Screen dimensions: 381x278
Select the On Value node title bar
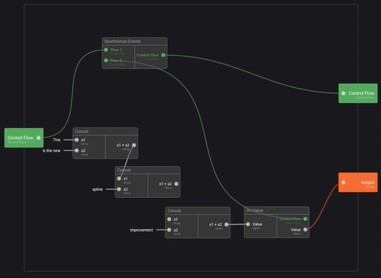click(x=276, y=210)
